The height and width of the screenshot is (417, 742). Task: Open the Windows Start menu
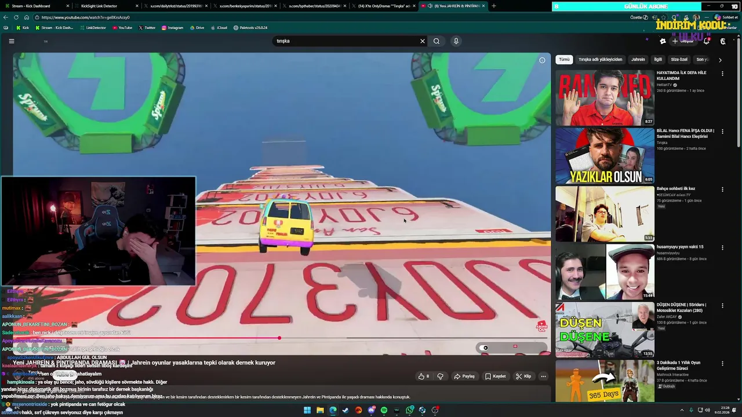coord(307,410)
